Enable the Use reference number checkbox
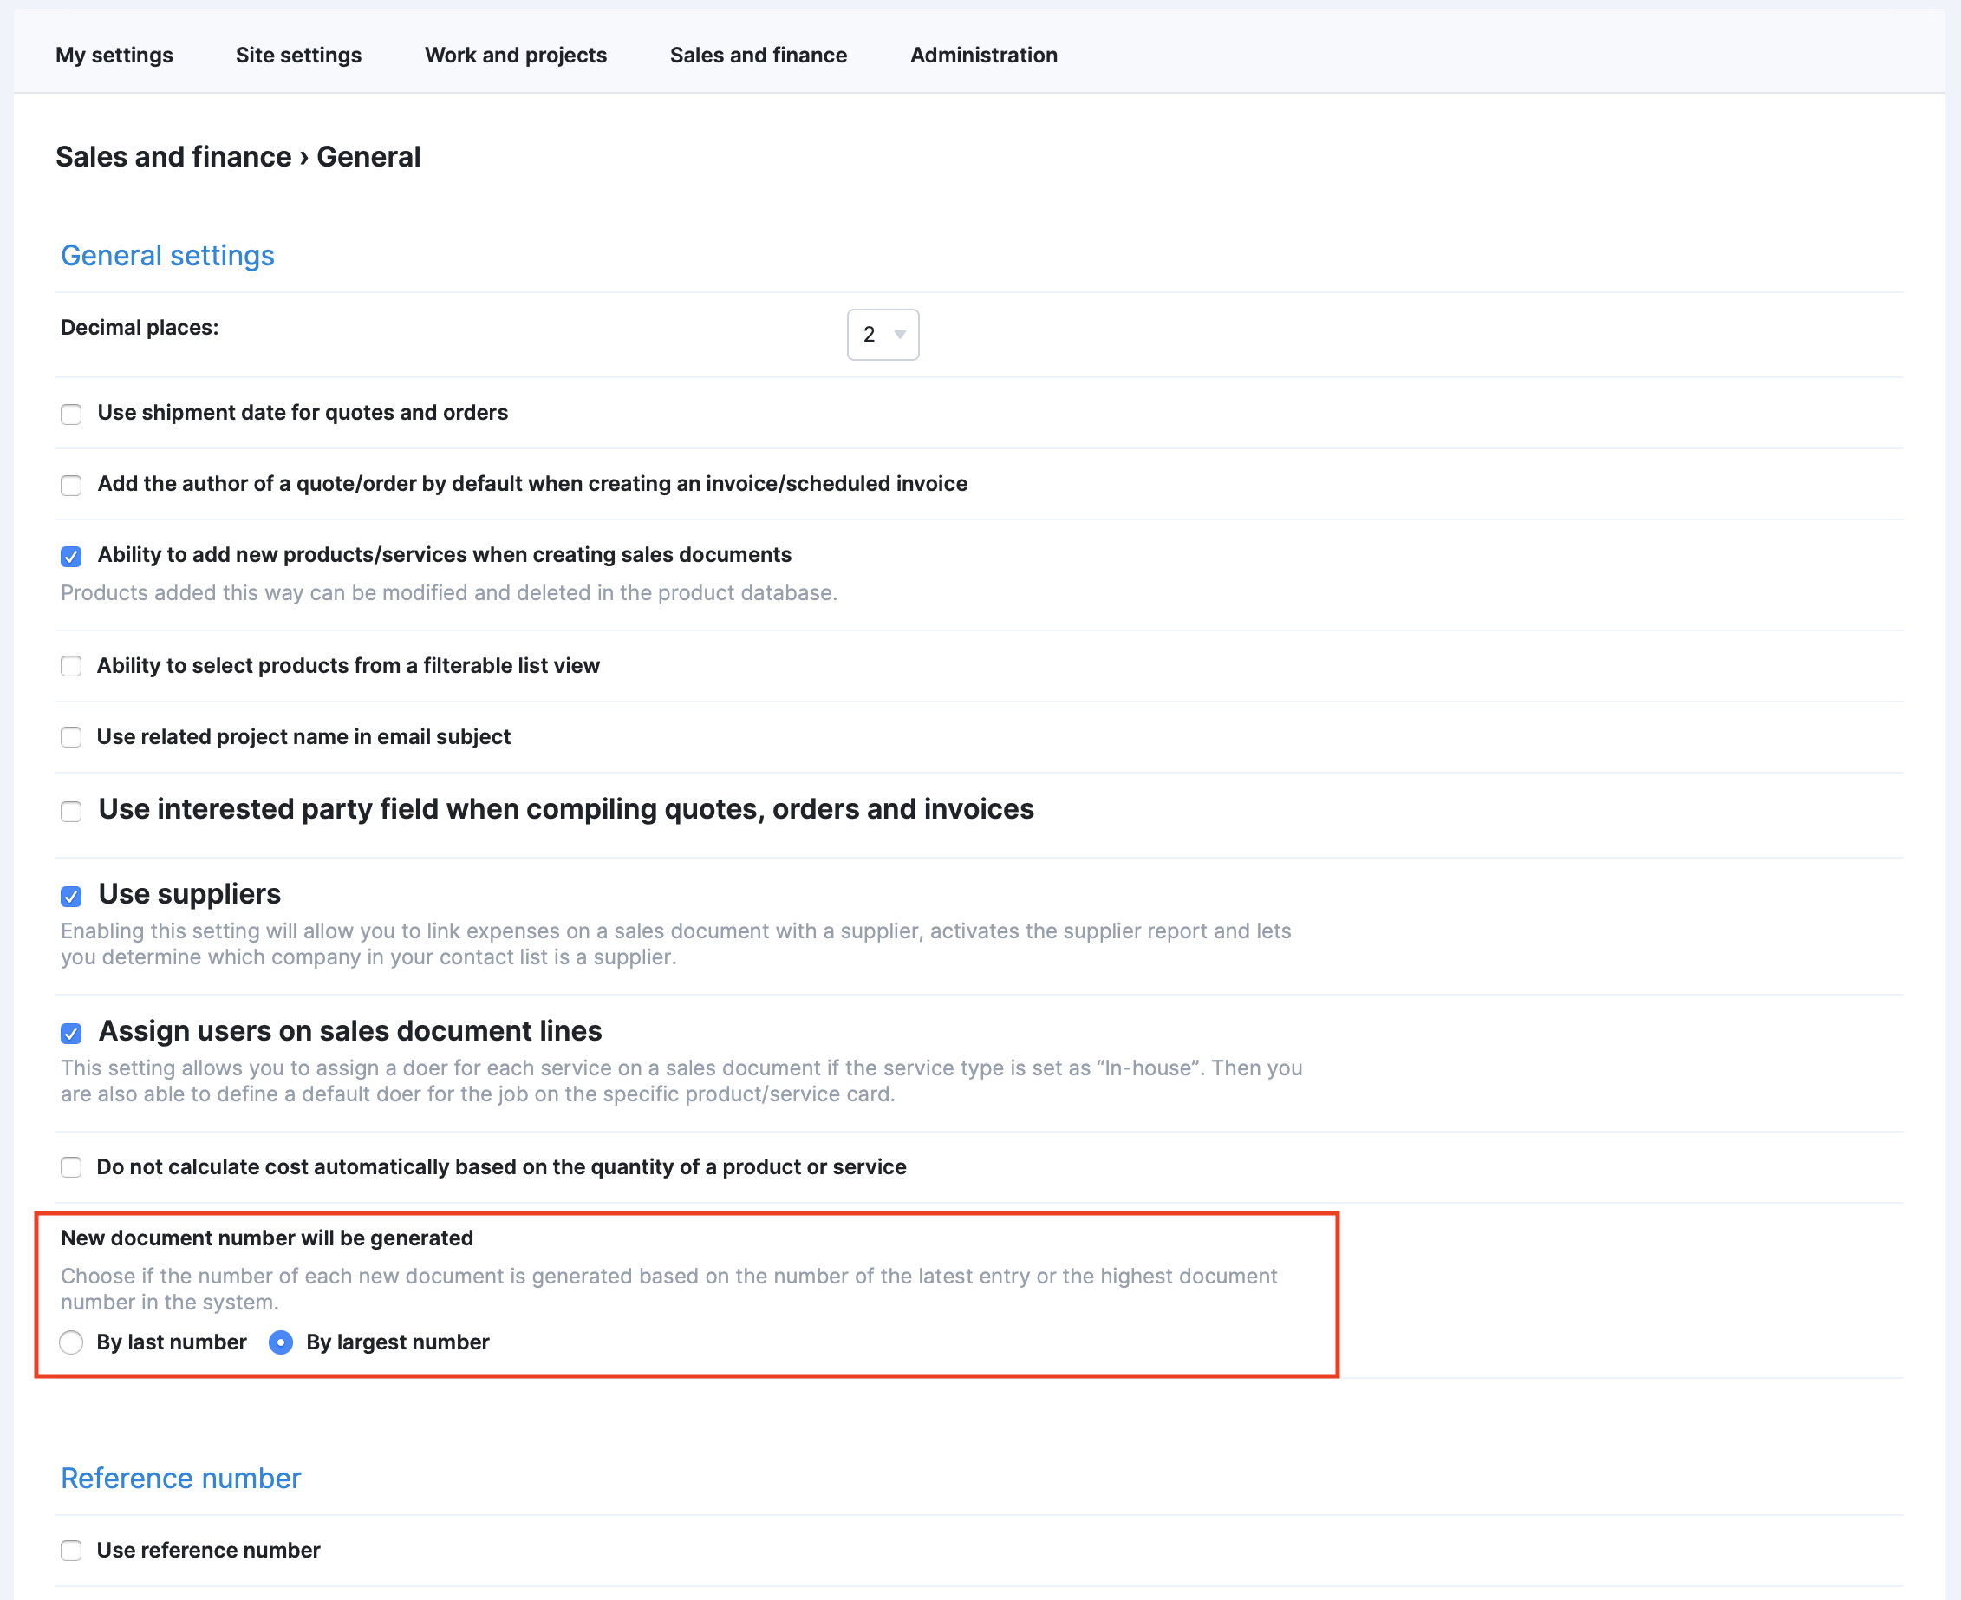1961x1600 pixels. 71,1551
